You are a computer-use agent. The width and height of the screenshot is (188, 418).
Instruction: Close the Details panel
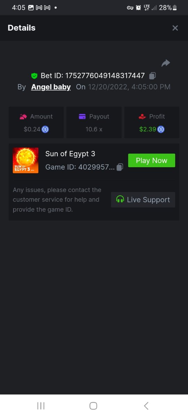[x=175, y=28]
